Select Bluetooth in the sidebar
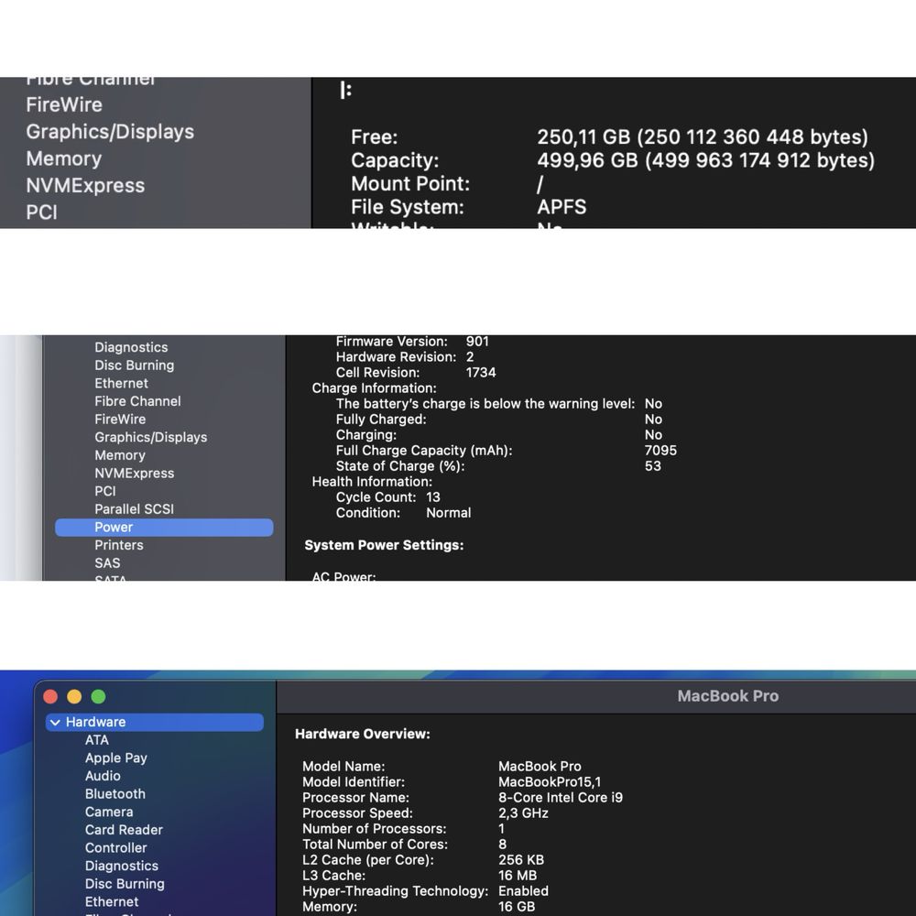 (x=115, y=794)
